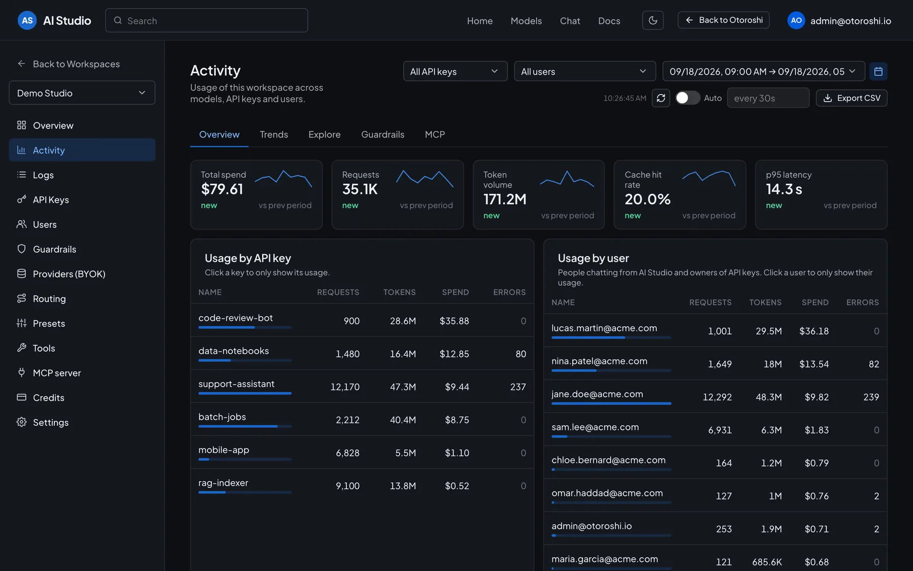Click the Presets sliders icon
This screenshot has height=571, width=913.
click(21, 323)
